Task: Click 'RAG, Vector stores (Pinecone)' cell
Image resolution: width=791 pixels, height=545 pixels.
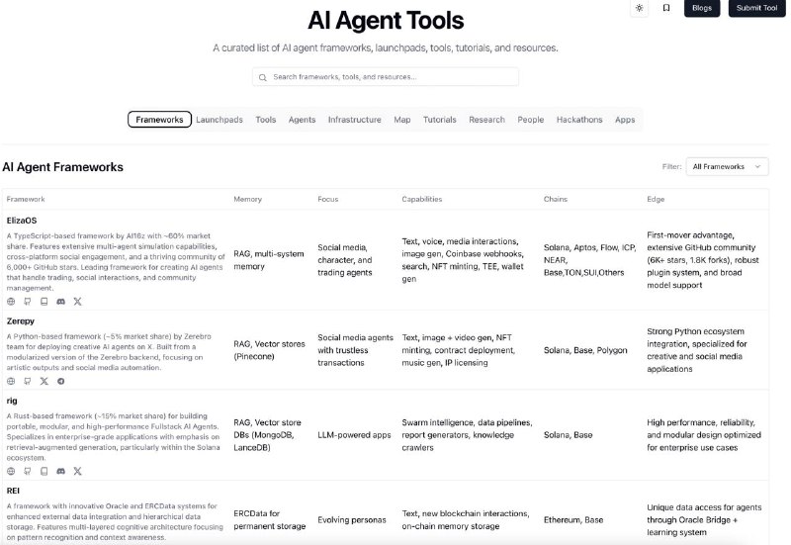Action: (269, 350)
